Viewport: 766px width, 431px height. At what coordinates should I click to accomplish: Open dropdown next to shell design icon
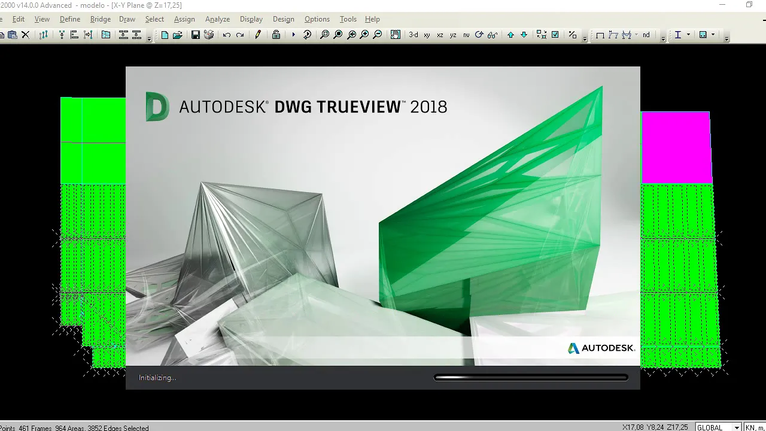click(x=713, y=35)
